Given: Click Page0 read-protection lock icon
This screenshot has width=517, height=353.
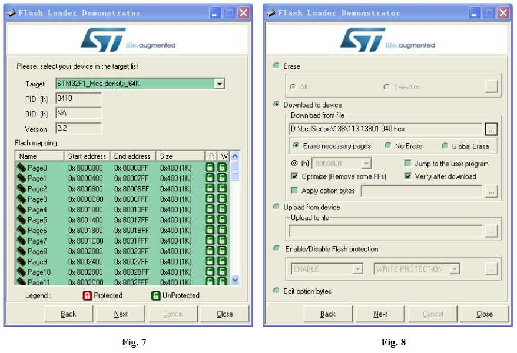Looking at the screenshot, I should (210, 167).
